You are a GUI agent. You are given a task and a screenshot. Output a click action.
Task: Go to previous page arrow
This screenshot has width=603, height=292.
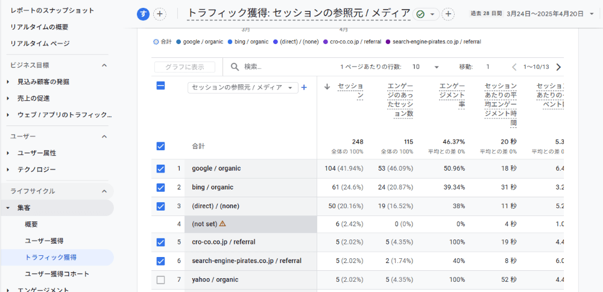coord(514,67)
